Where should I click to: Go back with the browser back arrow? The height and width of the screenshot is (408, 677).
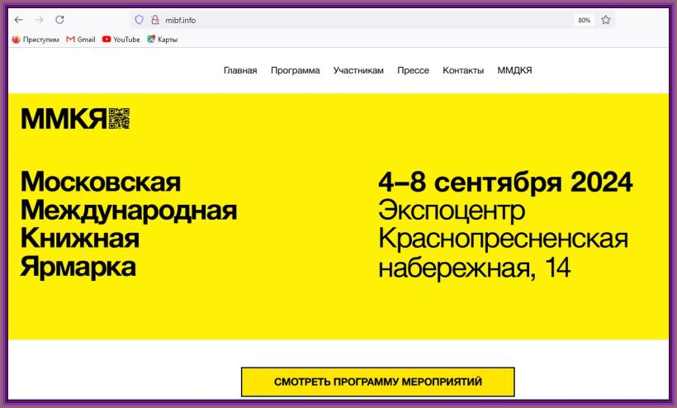(18, 20)
